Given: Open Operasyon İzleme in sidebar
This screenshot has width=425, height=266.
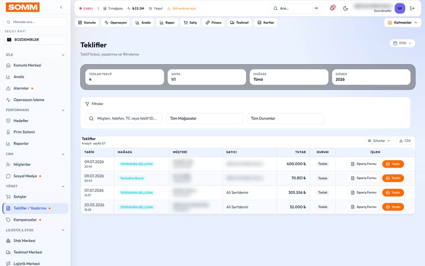Looking at the screenshot, I should pyautogui.click(x=35, y=100).
